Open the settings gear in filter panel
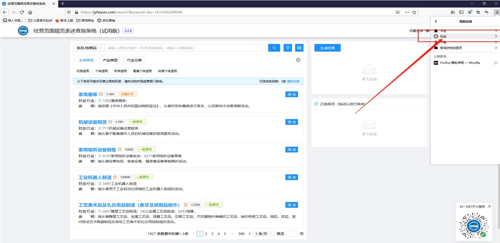Screen dimensions: 500x243 pyautogui.click(x=298, y=60)
